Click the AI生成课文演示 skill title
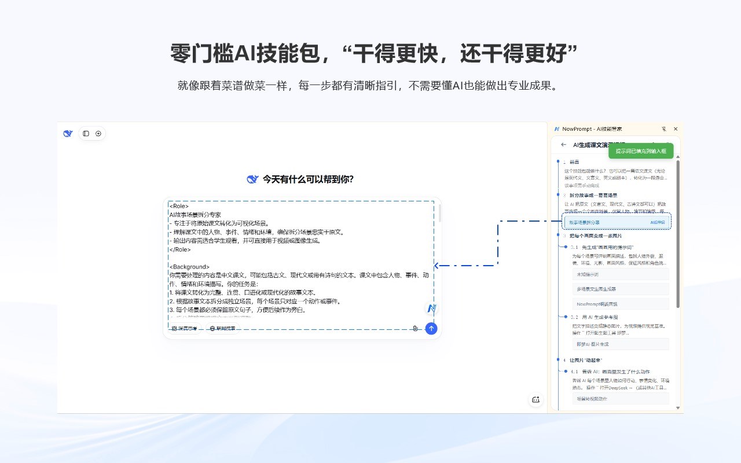This screenshot has width=741, height=463. point(599,145)
